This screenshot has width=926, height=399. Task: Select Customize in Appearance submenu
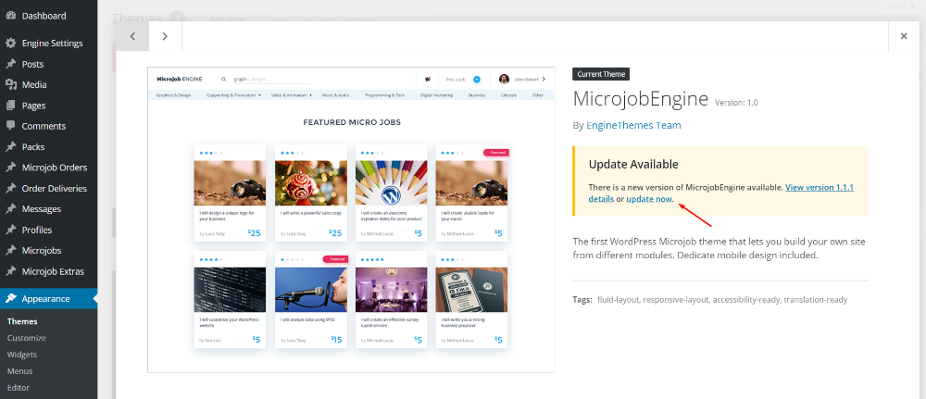pyautogui.click(x=27, y=338)
